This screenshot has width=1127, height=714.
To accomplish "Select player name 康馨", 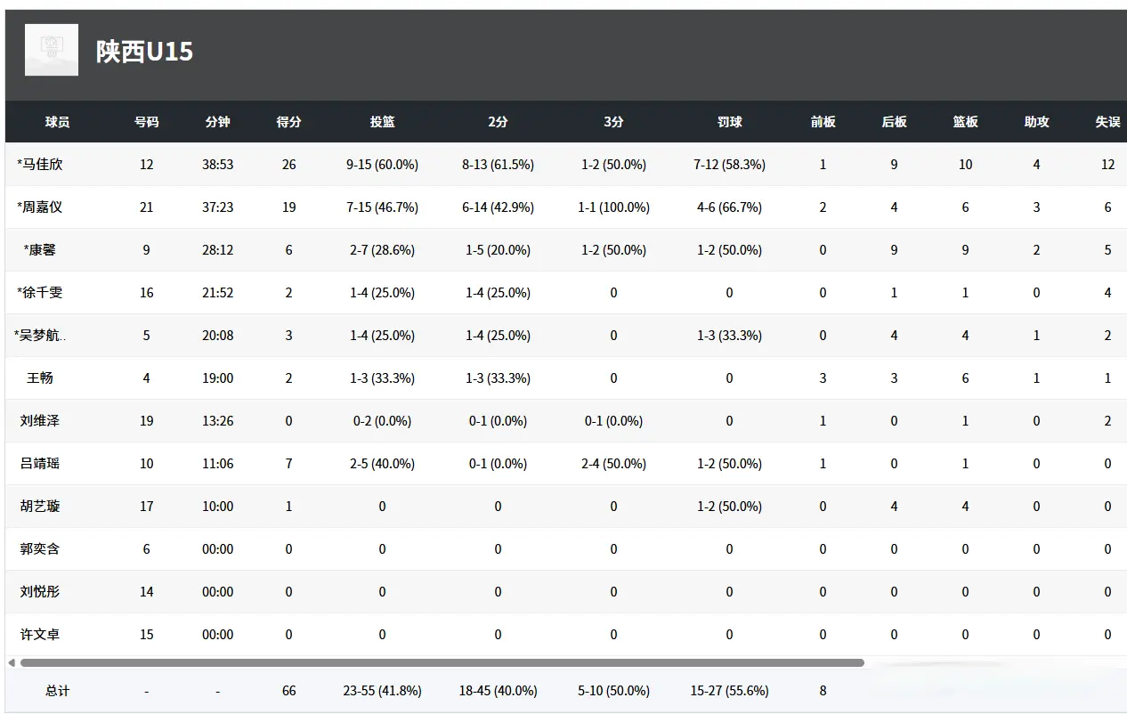I will pyautogui.click(x=42, y=250).
